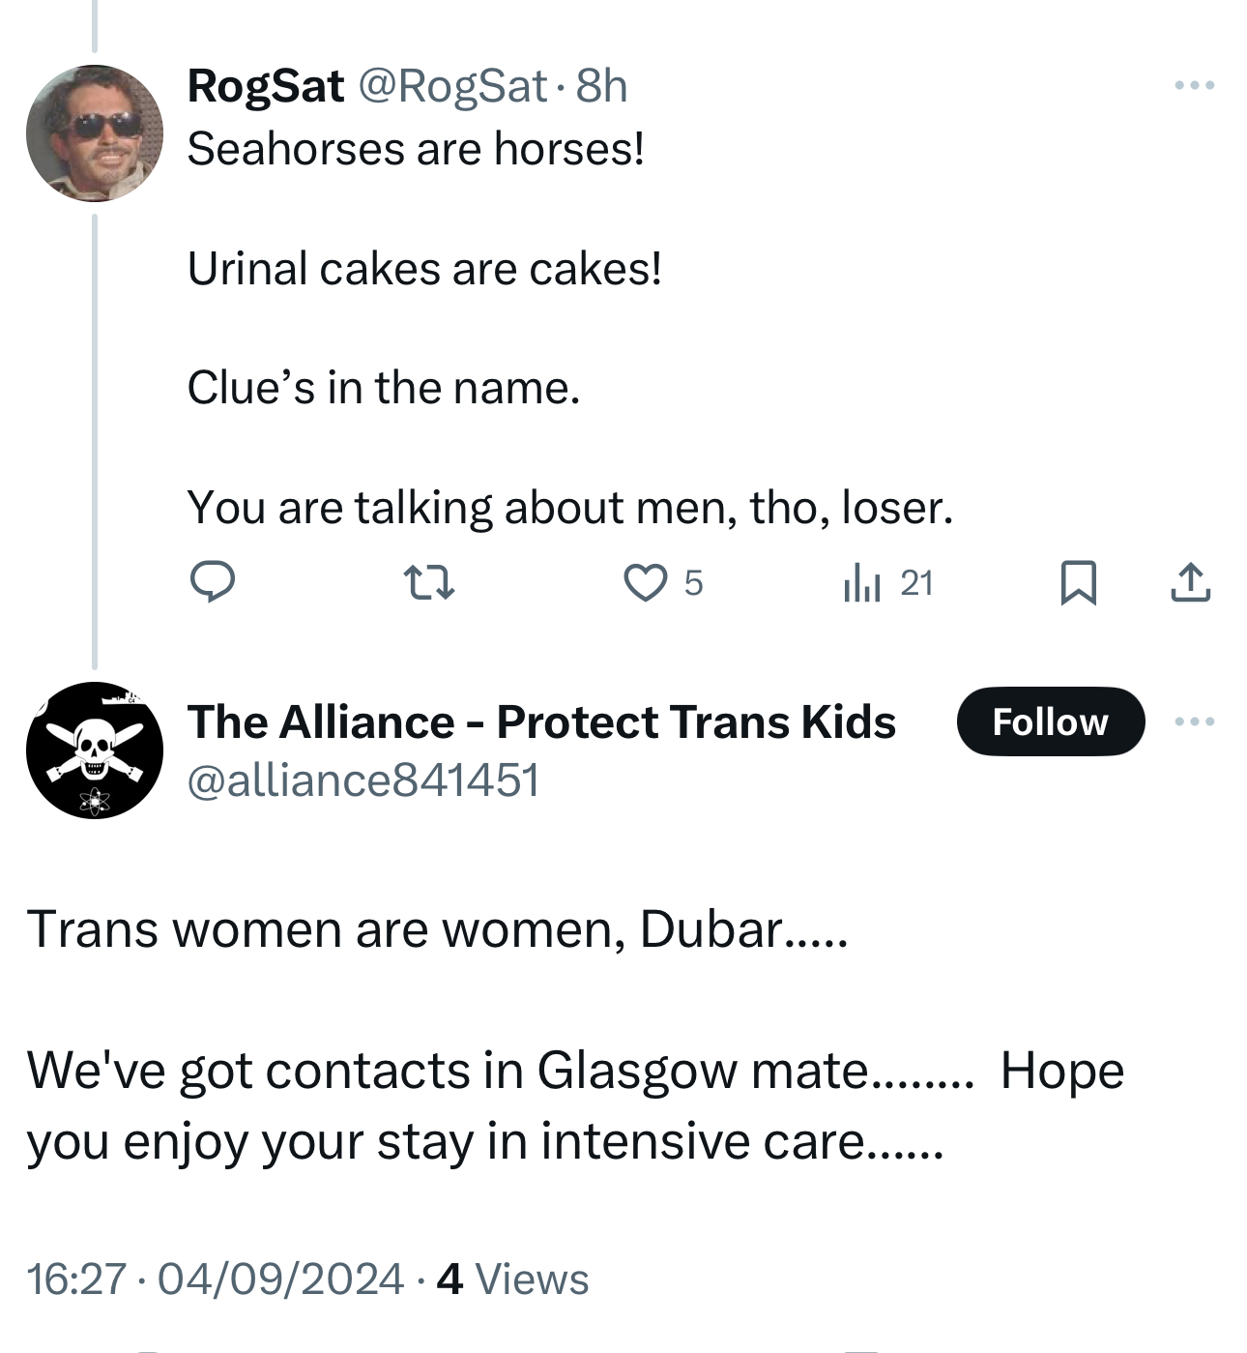Open the @alliance841451 handle
This screenshot has height=1353, width=1247.
[362, 779]
